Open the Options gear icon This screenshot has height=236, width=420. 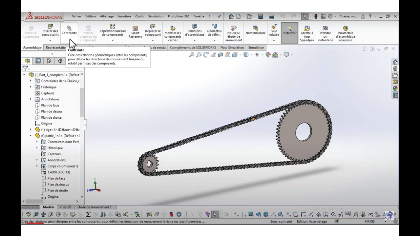click(330, 16)
